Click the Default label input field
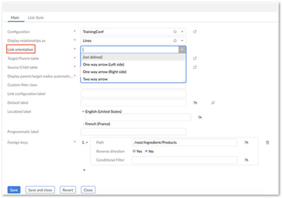282x198 pixels. point(133,103)
